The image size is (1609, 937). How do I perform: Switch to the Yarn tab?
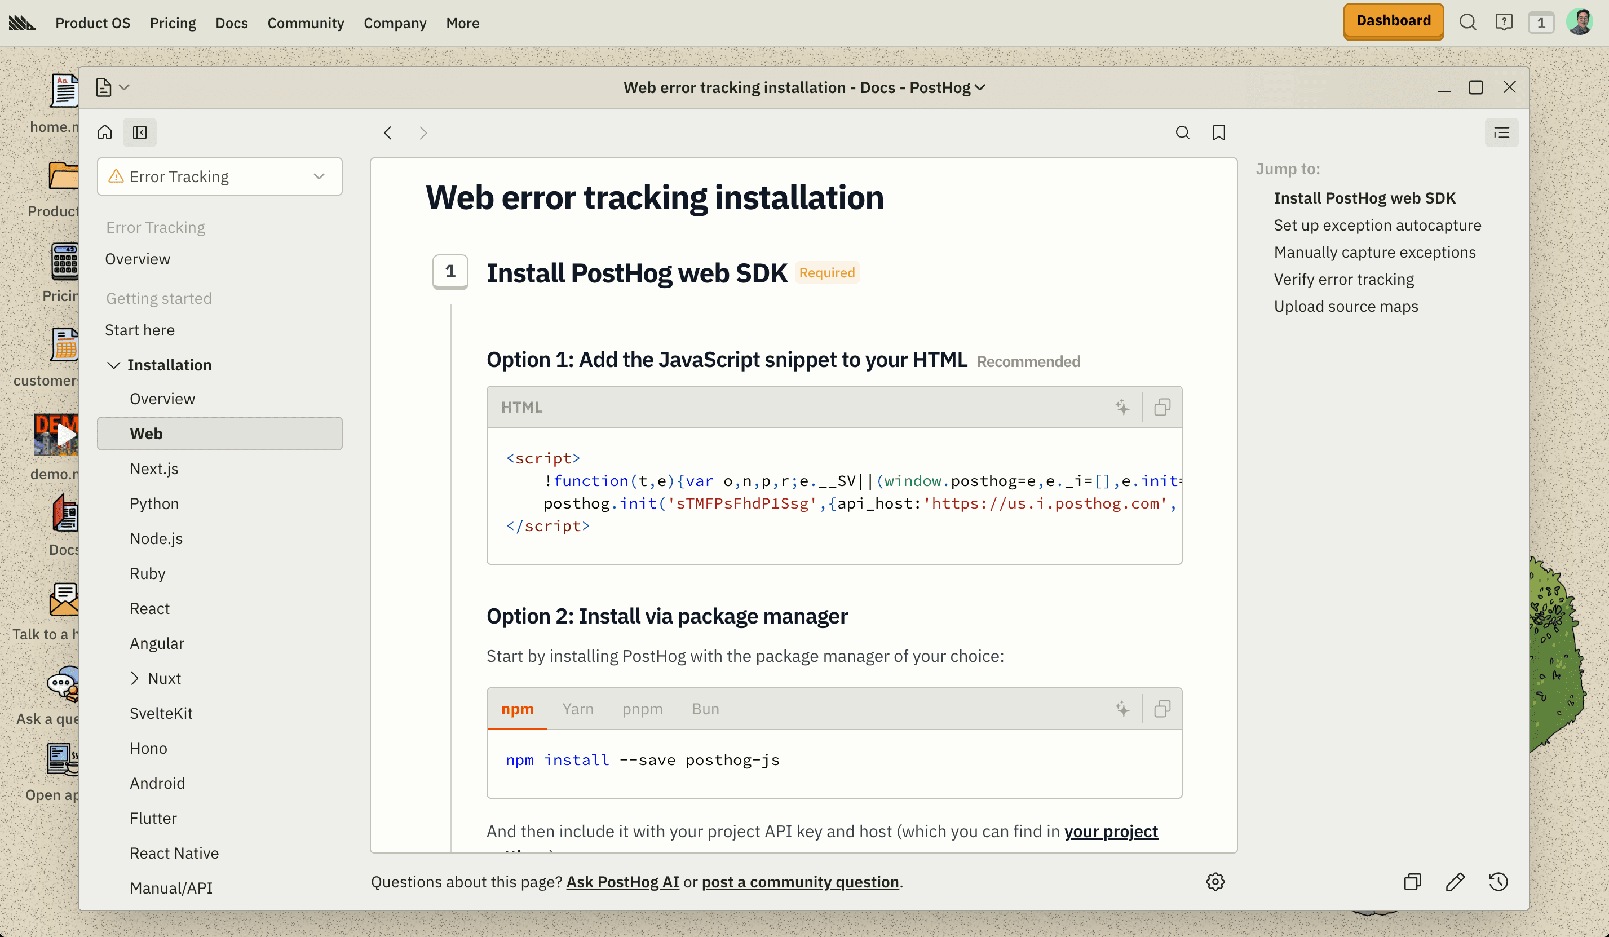577,708
